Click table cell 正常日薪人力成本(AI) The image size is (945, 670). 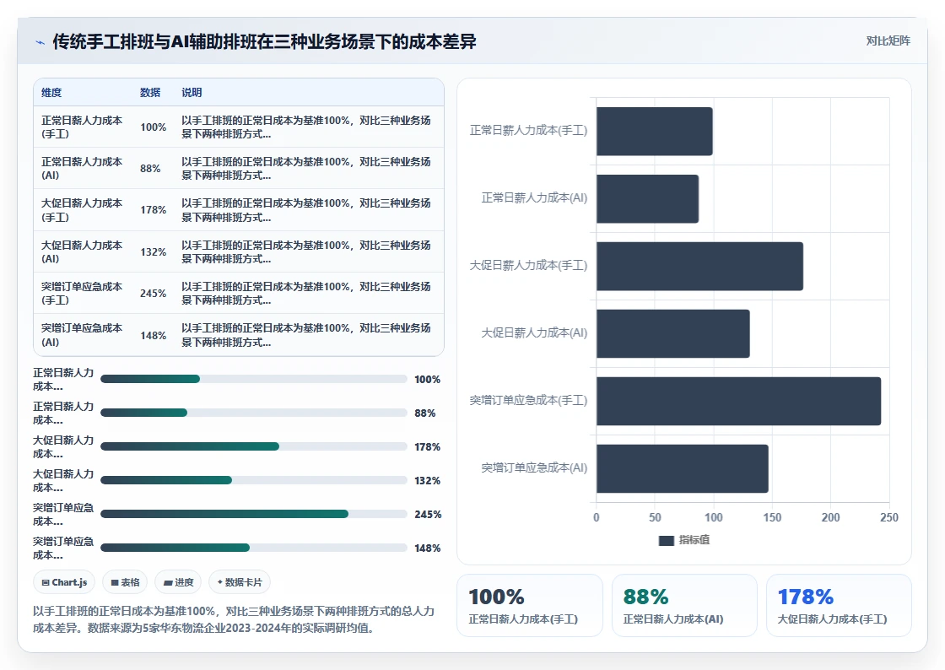(x=82, y=169)
